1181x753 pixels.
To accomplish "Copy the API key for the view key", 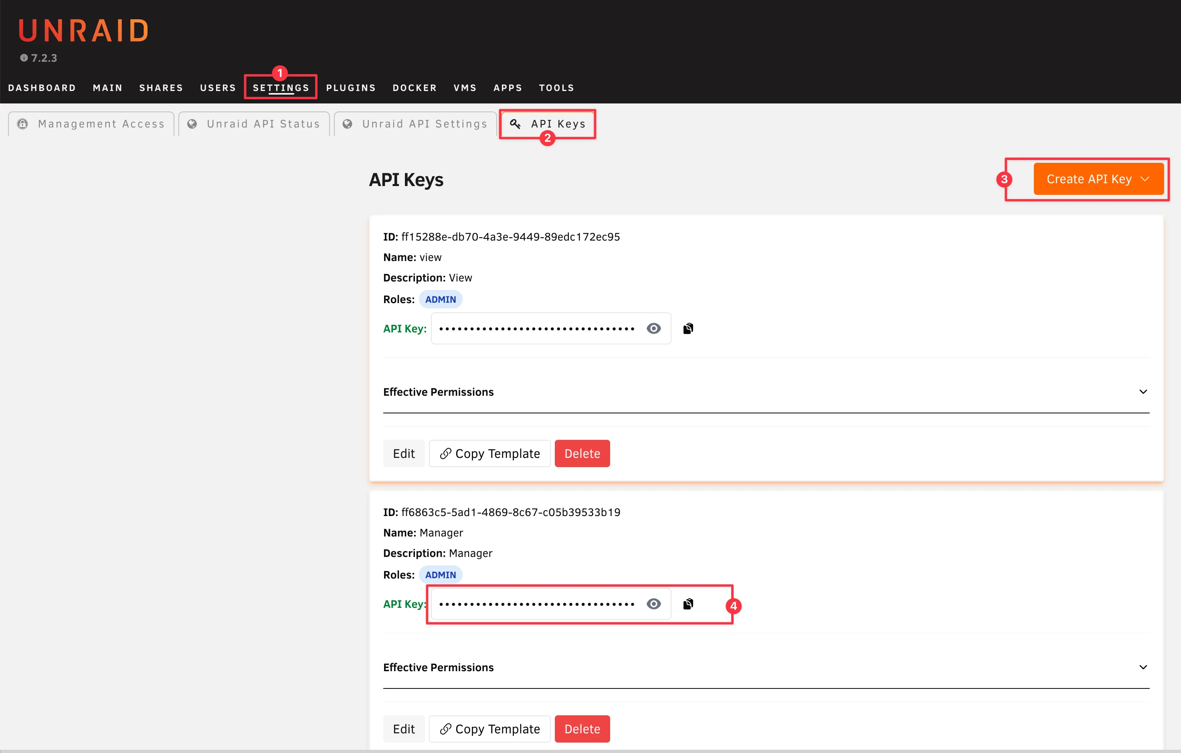I will pyautogui.click(x=688, y=328).
